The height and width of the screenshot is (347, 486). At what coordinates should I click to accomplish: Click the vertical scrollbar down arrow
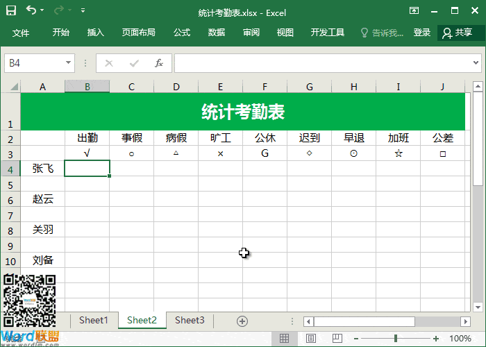coord(478,307)
